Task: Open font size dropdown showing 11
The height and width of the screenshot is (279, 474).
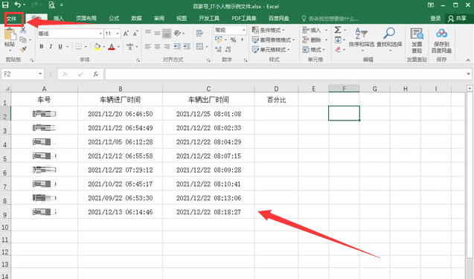Action: click(x=118, y=33)
